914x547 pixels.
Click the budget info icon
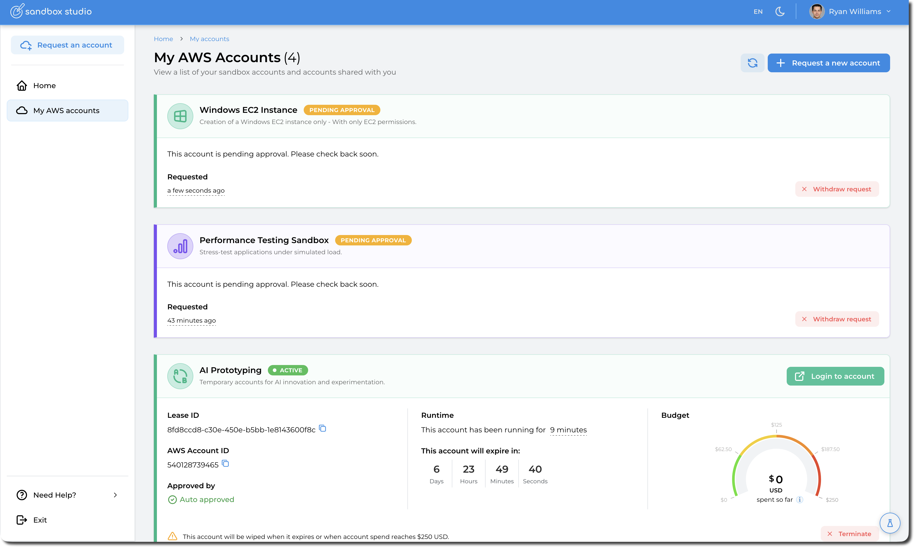(x=799, y=499)
